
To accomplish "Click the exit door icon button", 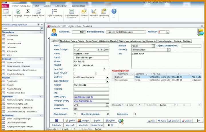I will 198,121.
